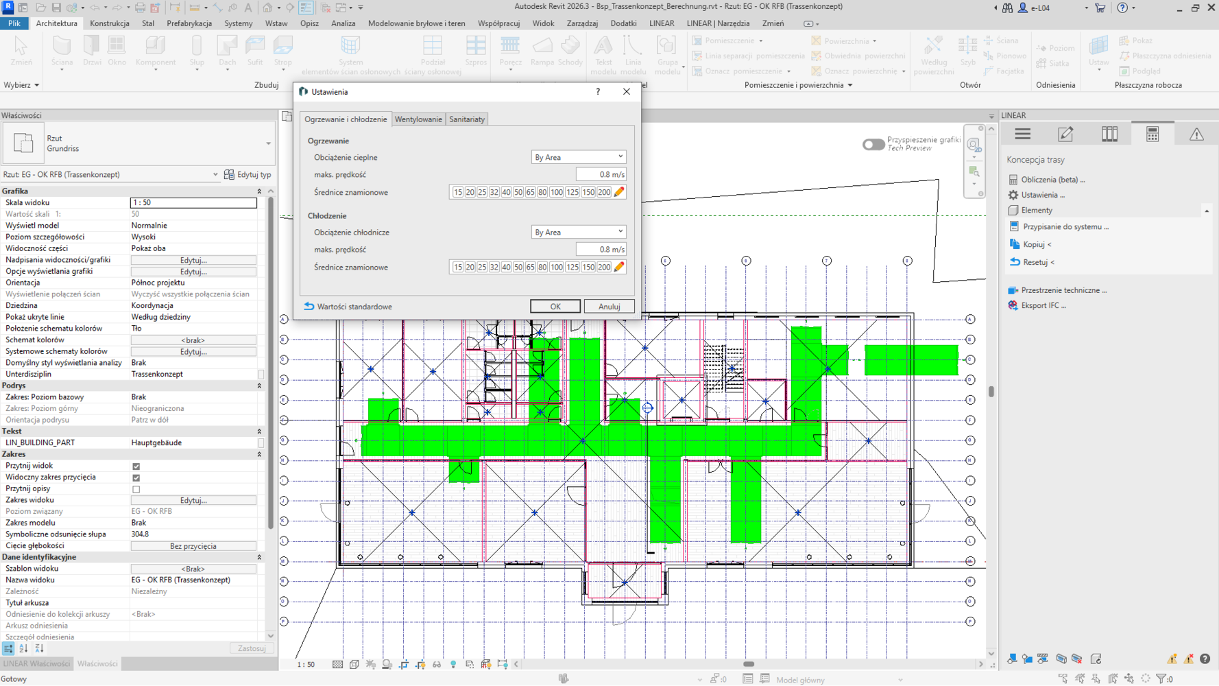Click the Ustawienia gear icon in LINEAR panel
The image size is (1219, 686).
coord(1013,195)
